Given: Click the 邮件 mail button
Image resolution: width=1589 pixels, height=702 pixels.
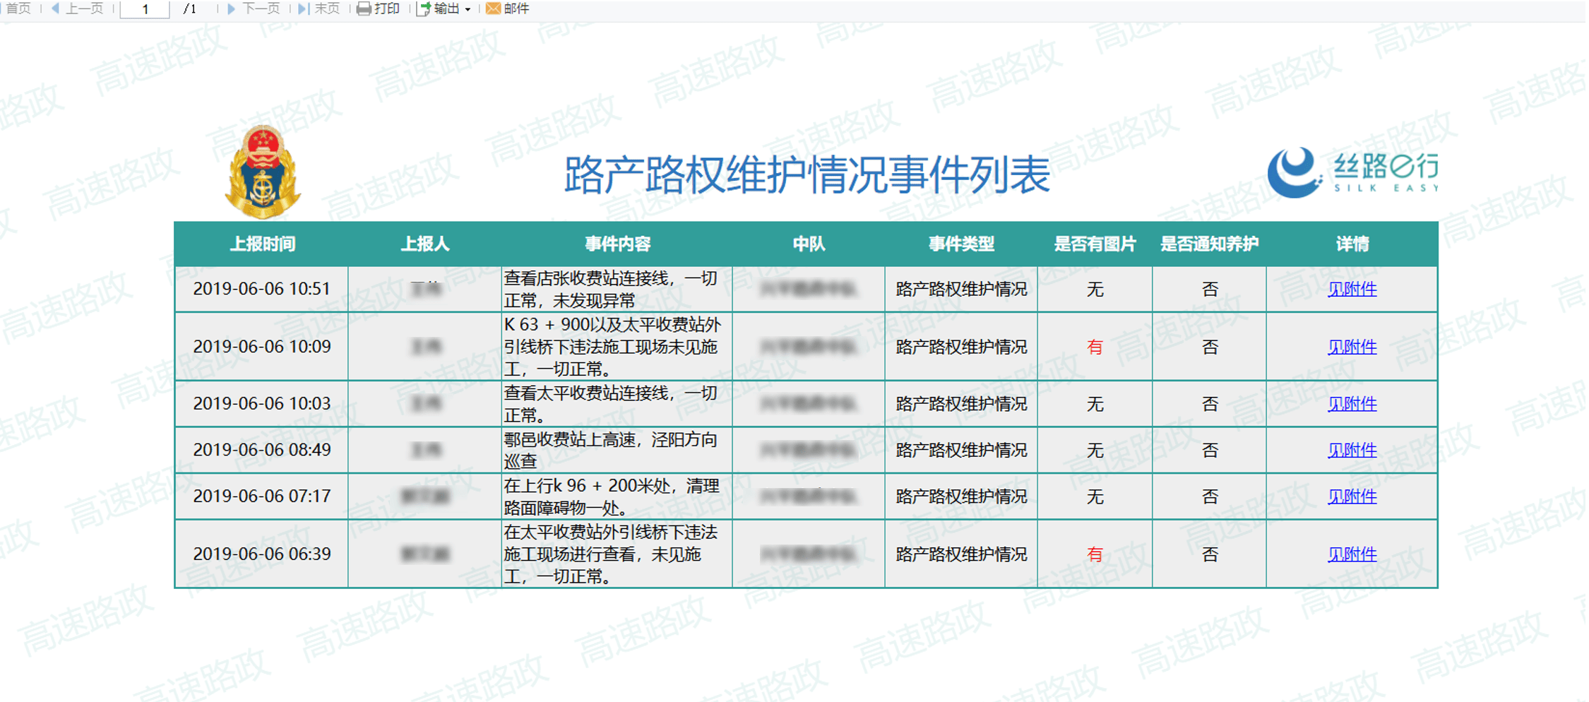Looking at the screenshot, I should (508, 8).
